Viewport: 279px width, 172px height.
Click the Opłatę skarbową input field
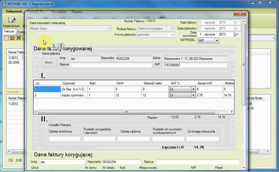click(x=64, y=139)
